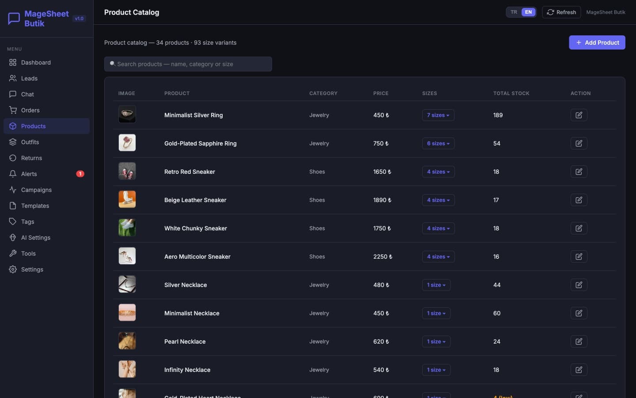Open sizes dropdown for Aero Multicolor Sneaker
The image size is (636, 398).
click(438, 256)
